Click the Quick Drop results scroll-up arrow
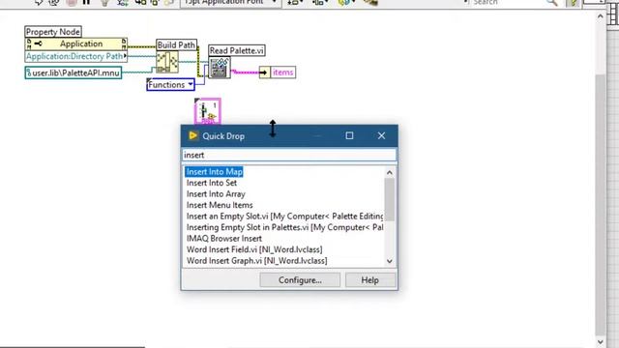 point(389,172)
